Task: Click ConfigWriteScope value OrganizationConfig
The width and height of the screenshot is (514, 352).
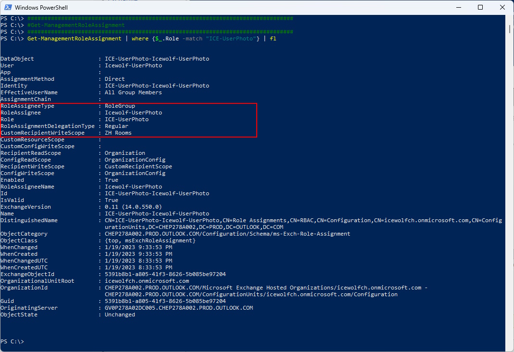Action: [135, 174]
